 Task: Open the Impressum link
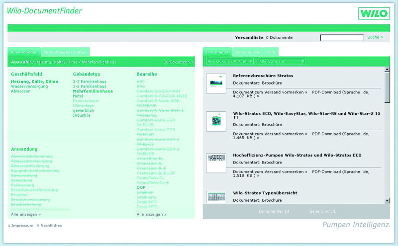click(x=21, y=226)
